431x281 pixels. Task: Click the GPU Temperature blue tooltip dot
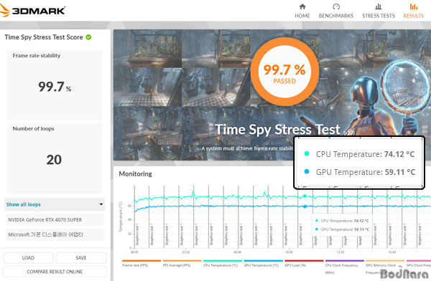pyautogui.click(x=307, y=171)
